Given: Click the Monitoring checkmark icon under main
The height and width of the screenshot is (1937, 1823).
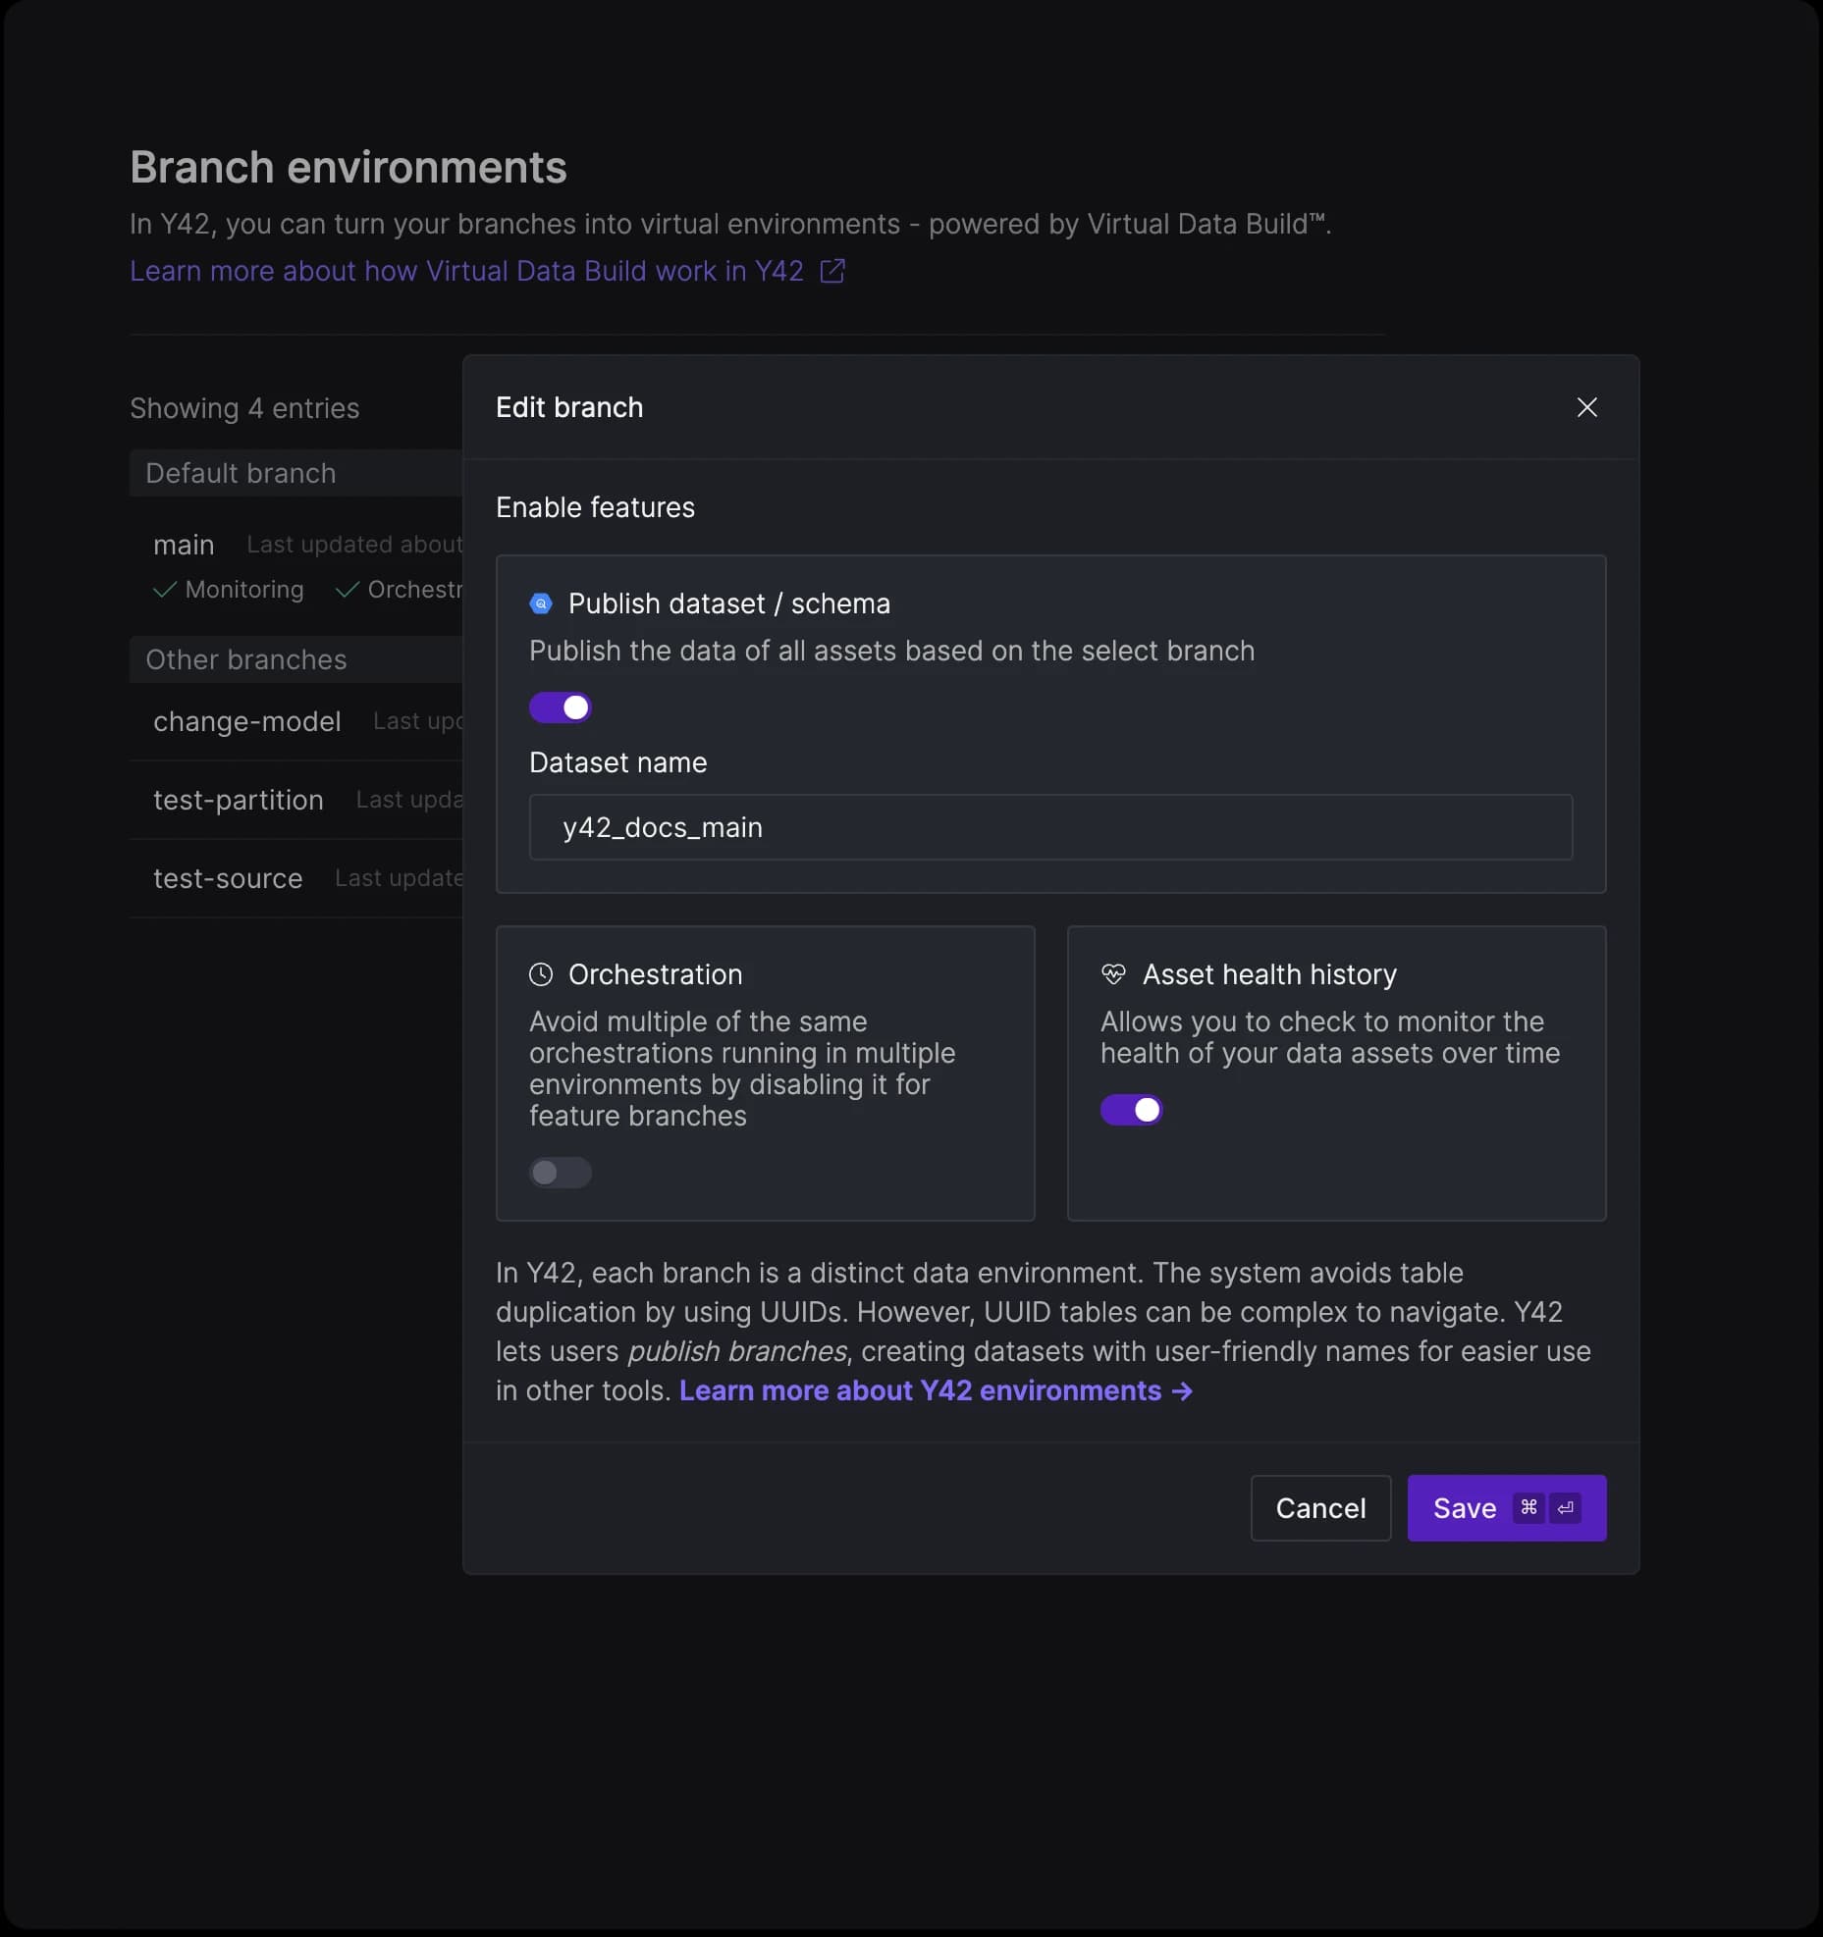Looking at the screenshot, I should 165,590.
